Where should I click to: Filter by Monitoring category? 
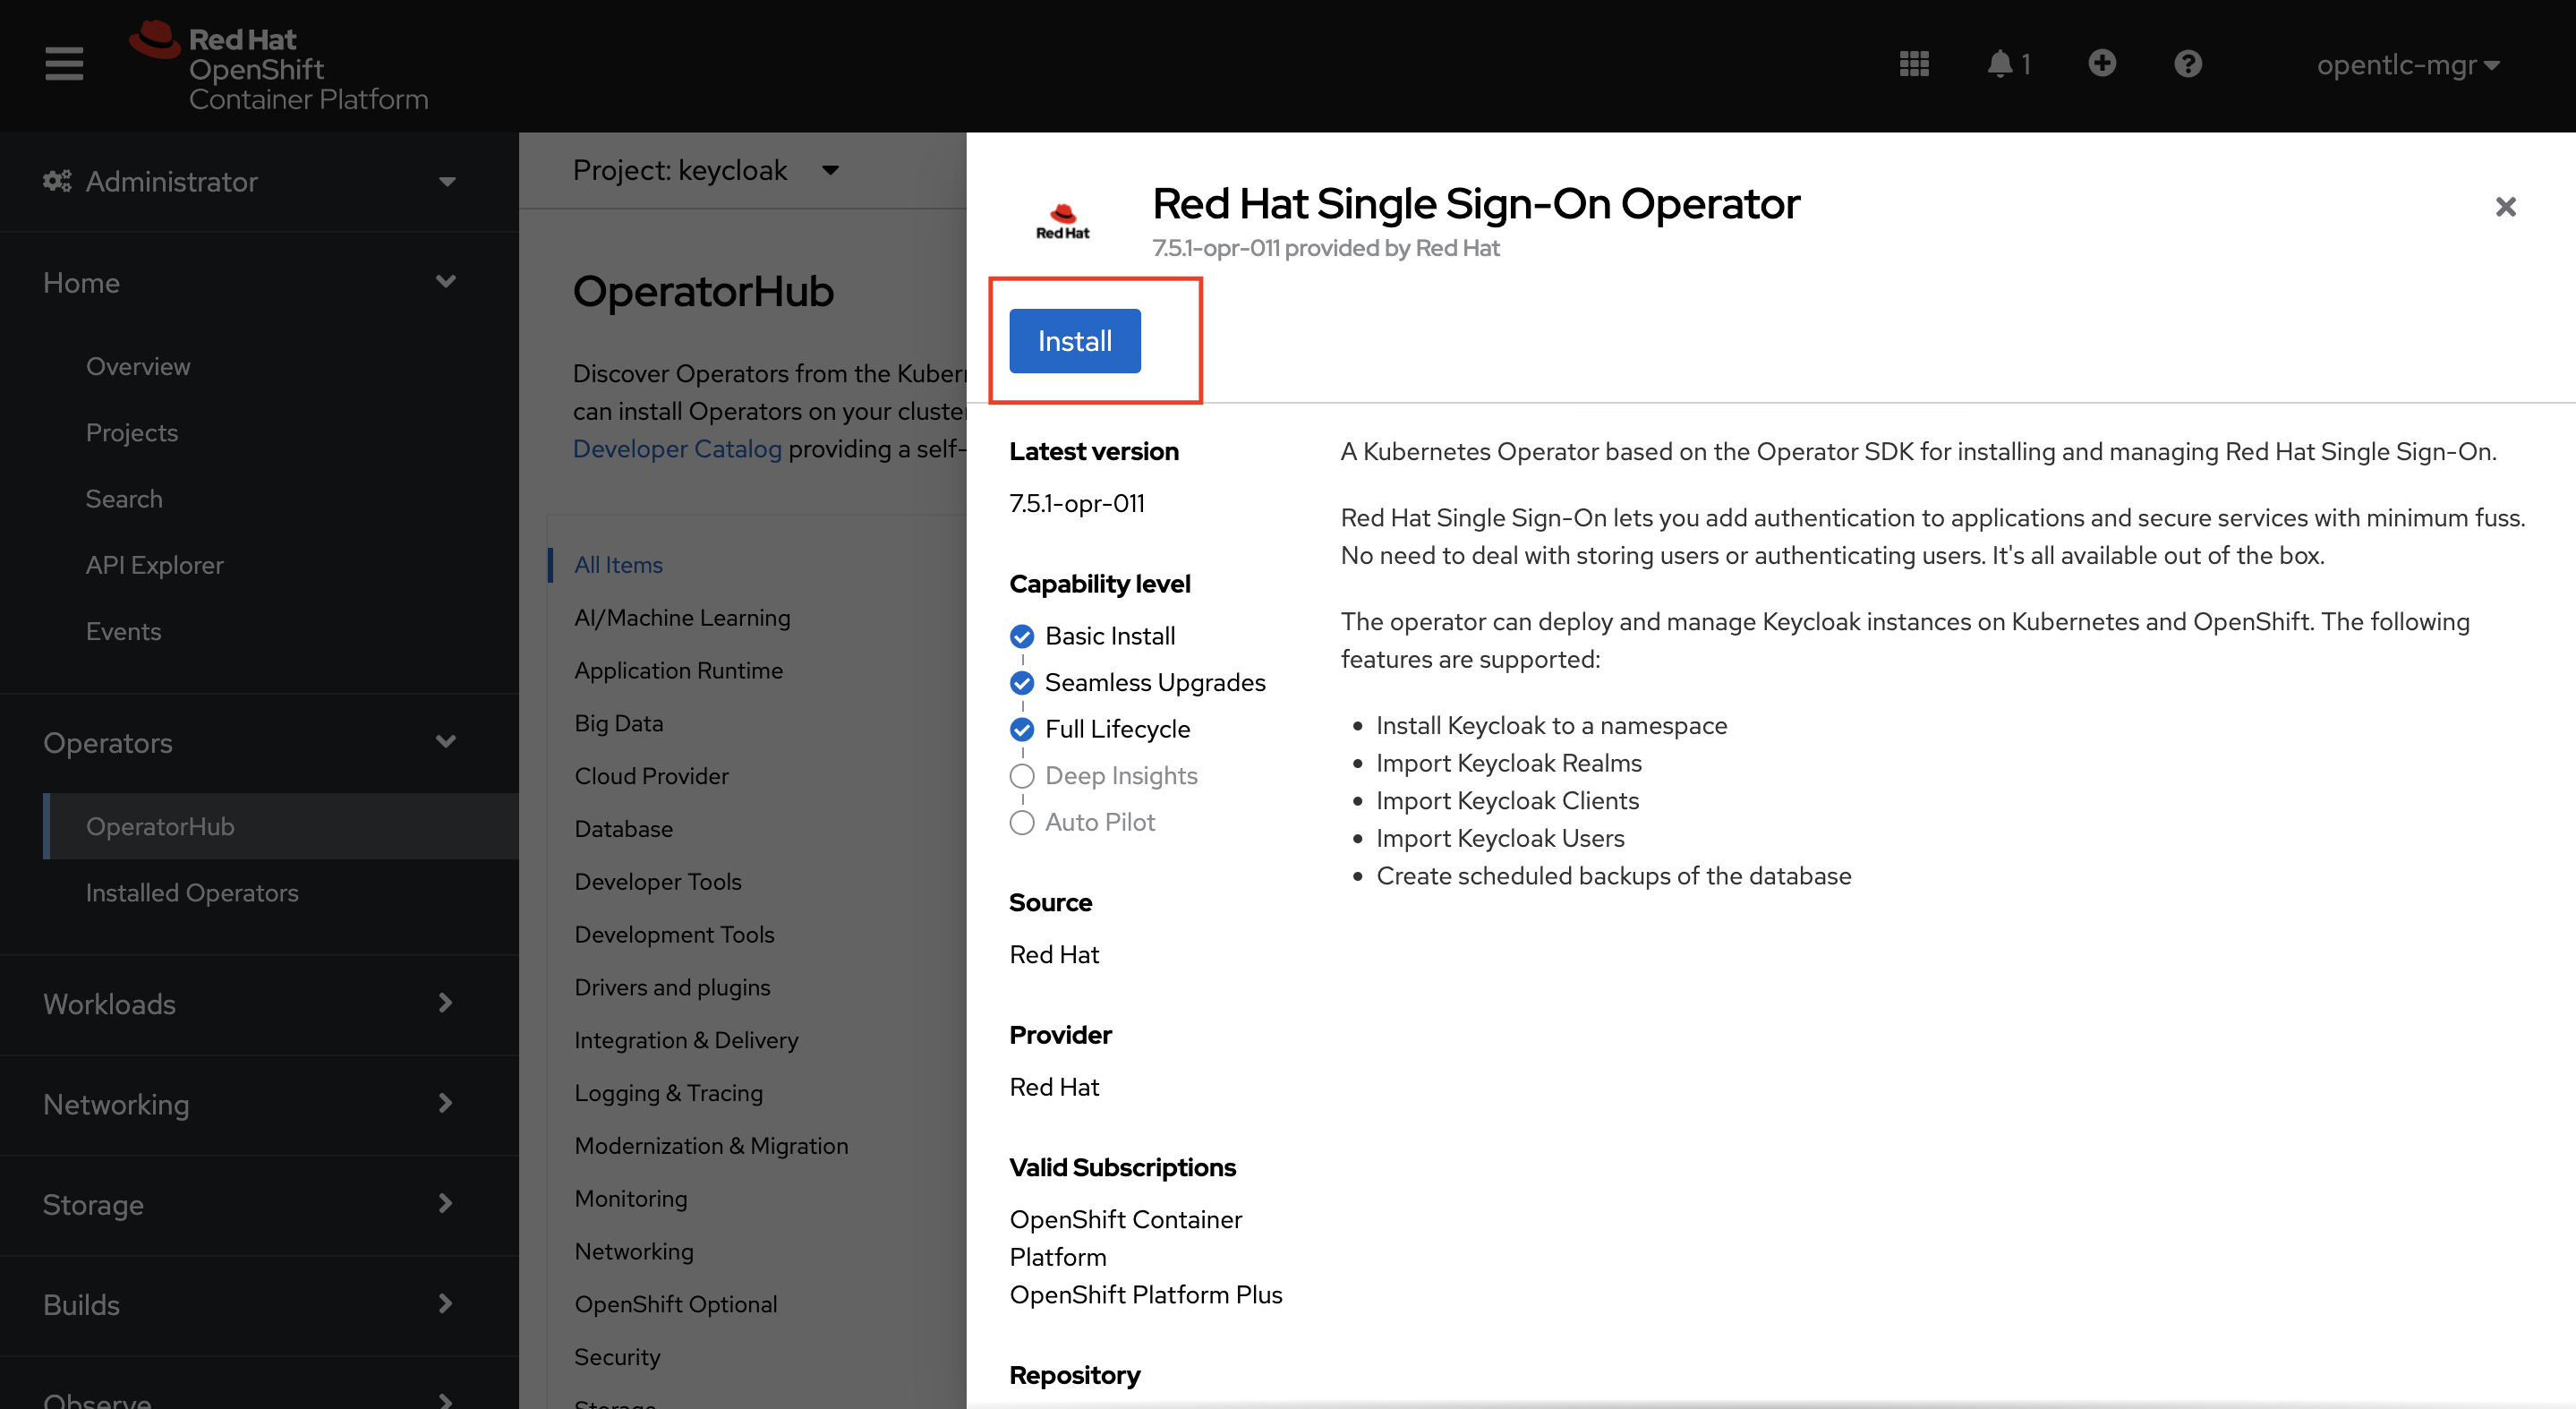(x=630, y=1198)
